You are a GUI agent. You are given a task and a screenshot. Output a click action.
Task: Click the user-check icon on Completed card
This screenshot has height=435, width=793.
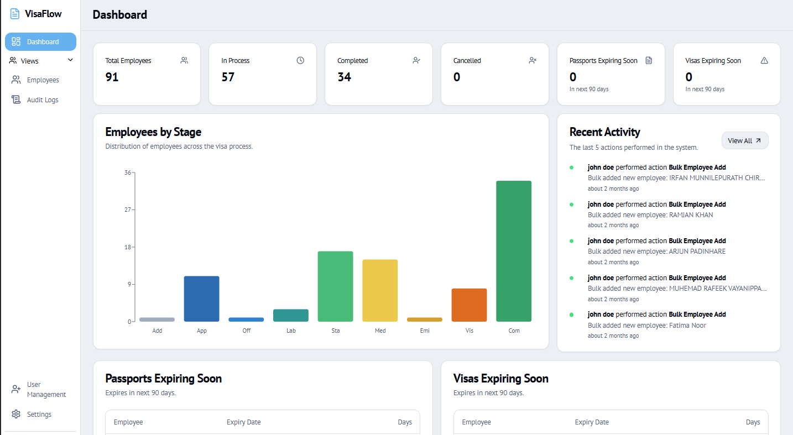(416, 60)
